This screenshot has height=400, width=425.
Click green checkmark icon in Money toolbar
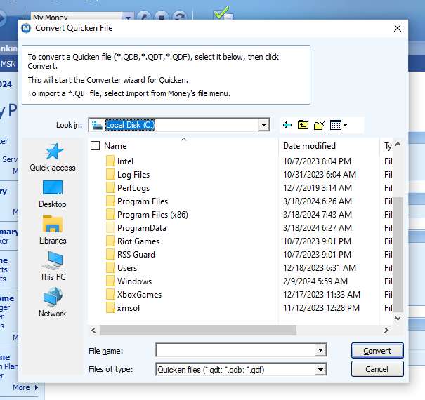click(222, 13)
